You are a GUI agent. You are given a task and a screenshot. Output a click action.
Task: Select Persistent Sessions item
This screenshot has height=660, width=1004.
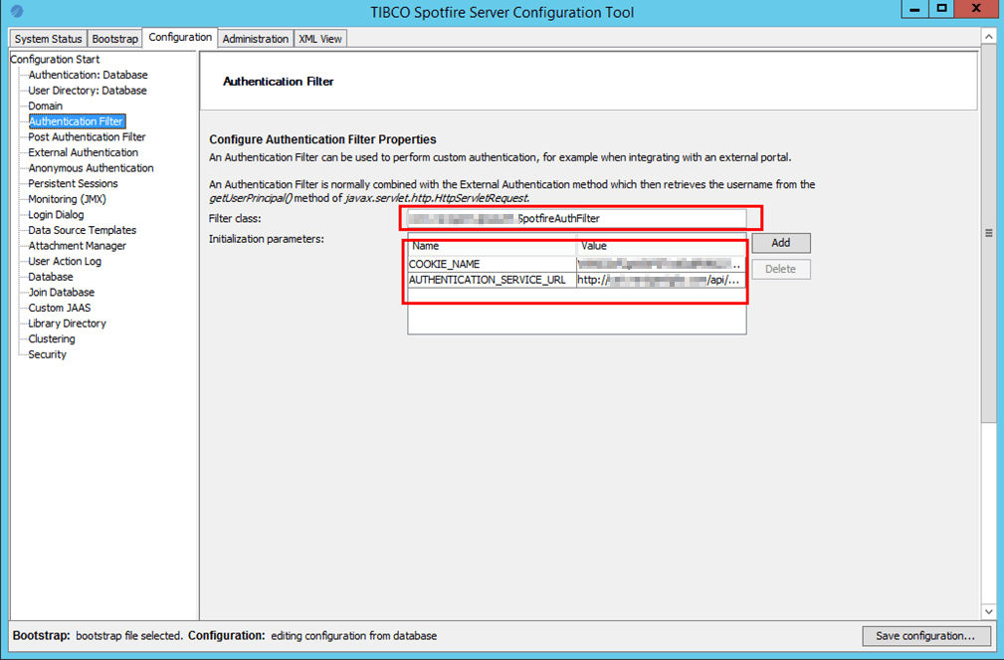(73, 183)
